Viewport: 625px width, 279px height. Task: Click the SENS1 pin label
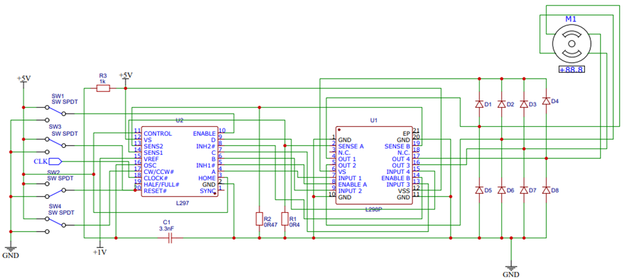153,152
